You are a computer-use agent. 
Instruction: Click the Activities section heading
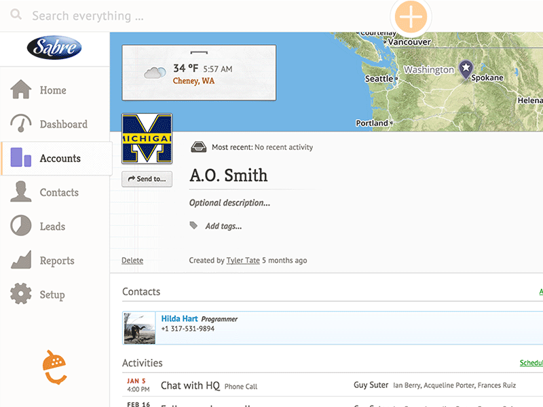coord(143,363)
